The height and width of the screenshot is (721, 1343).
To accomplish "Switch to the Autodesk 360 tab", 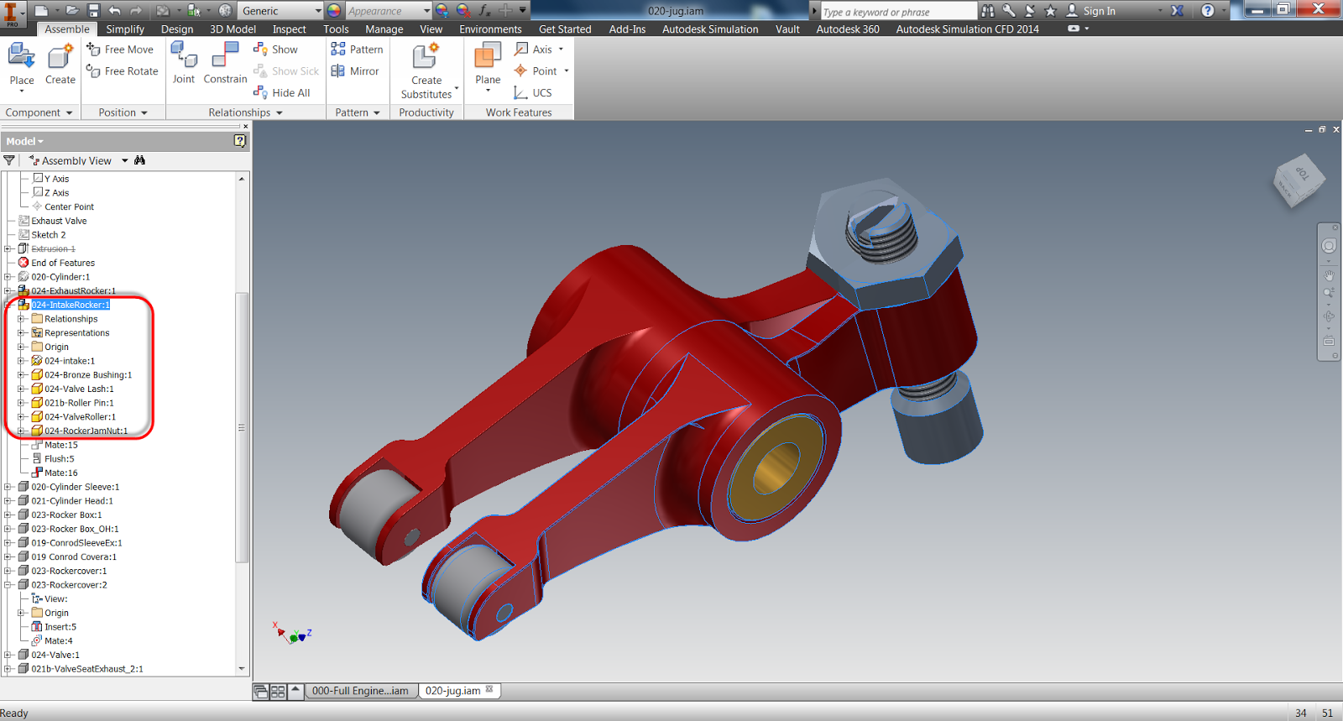I will 848,29.
